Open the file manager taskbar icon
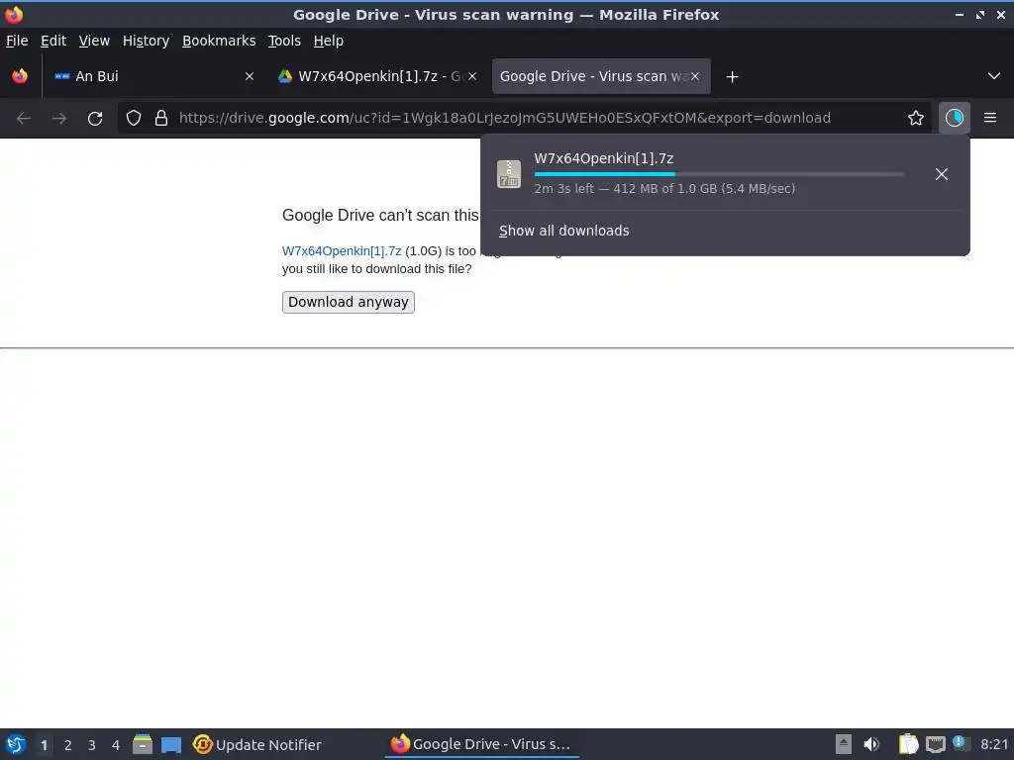Screen dimensions: 1014x760 (x=143, y=744)
